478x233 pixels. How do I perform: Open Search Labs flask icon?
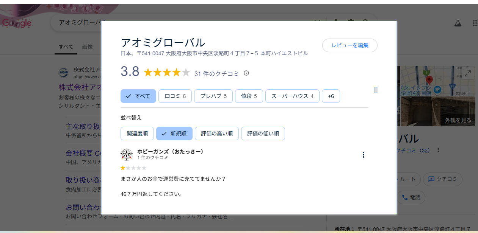coord(458,23)
